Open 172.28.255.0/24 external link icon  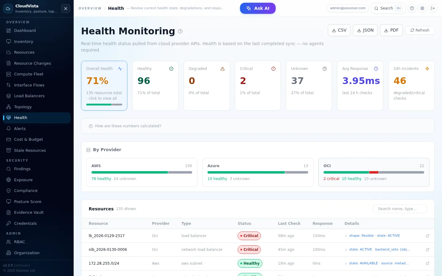(x=428, y=263)
